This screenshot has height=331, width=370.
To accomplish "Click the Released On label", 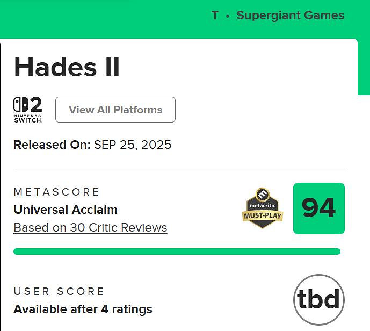I will pyautogui.click(x=52, y=145).
